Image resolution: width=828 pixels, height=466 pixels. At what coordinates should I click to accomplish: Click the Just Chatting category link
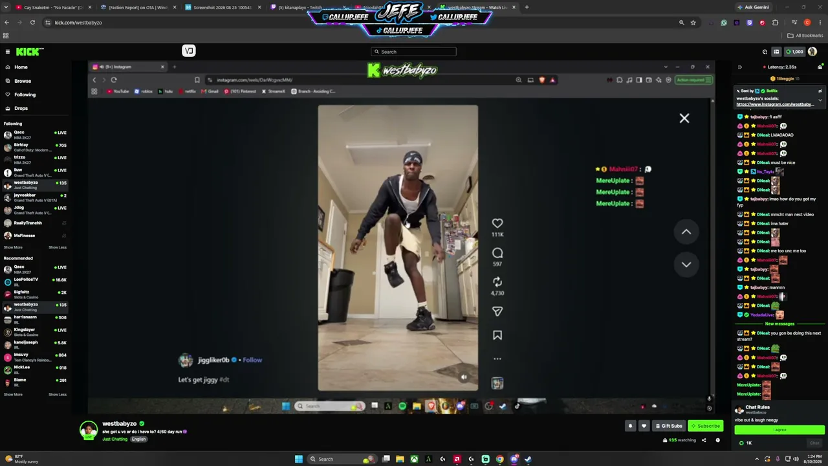(x=115, y=439)
